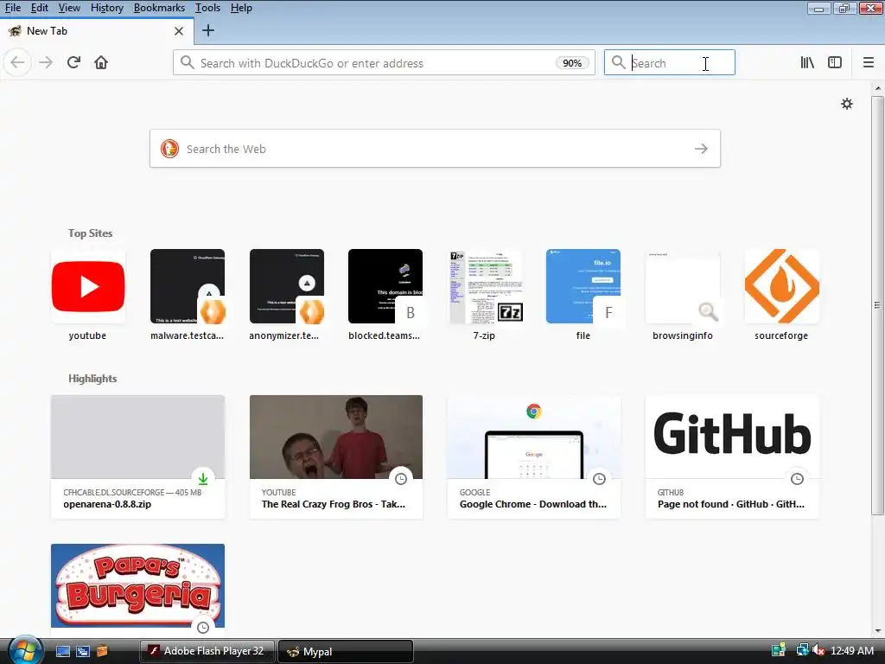Click the page vertical scrollbar thumb
The height and width of the screenshot is (664, 885).
(877, 305)
